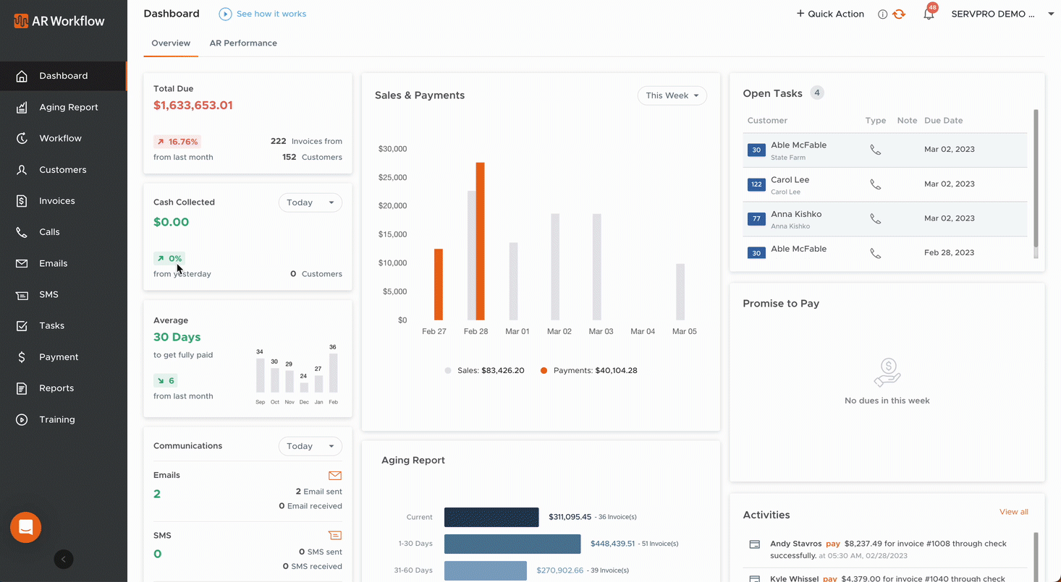
Task: Click the info icon near Quick Action
Action: 882,14
